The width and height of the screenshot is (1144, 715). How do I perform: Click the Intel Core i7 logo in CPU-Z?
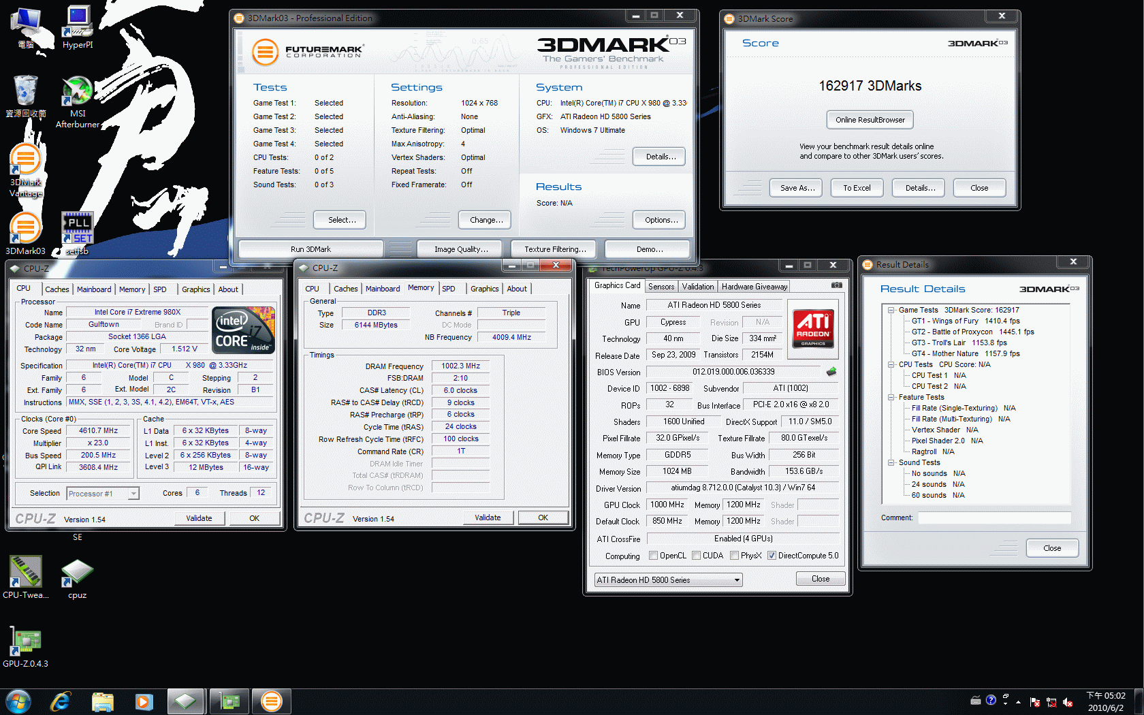point(244,330)
